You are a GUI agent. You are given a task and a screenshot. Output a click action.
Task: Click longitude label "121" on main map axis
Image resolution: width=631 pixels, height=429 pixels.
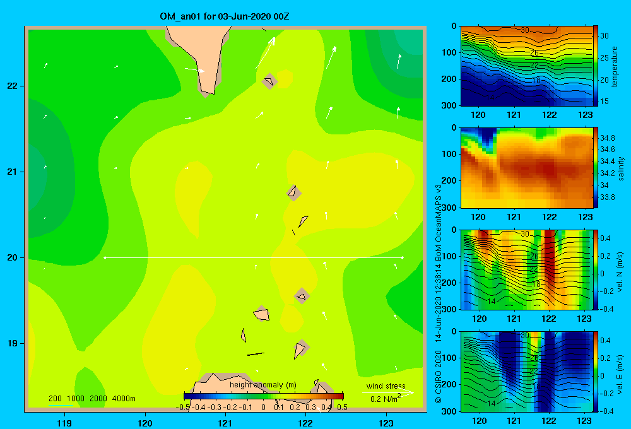point(225,423)
